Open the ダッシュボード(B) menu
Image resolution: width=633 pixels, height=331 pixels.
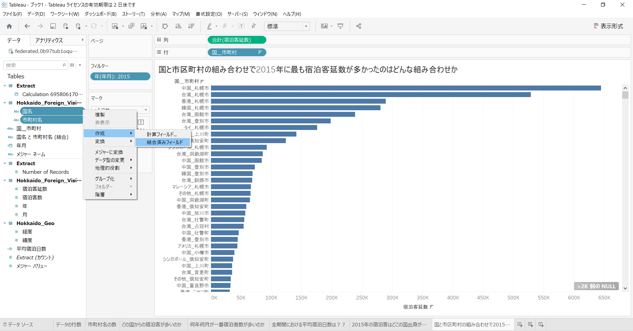click(101, 14)
